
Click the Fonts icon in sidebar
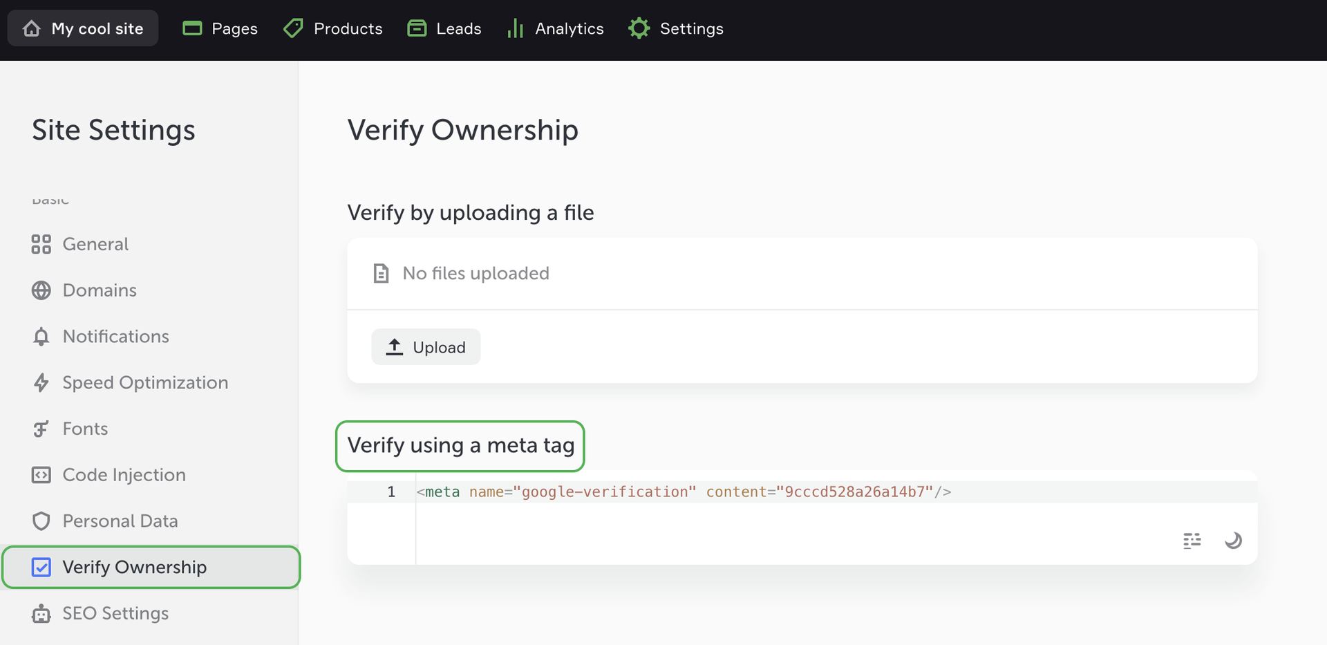pos(41,429)
